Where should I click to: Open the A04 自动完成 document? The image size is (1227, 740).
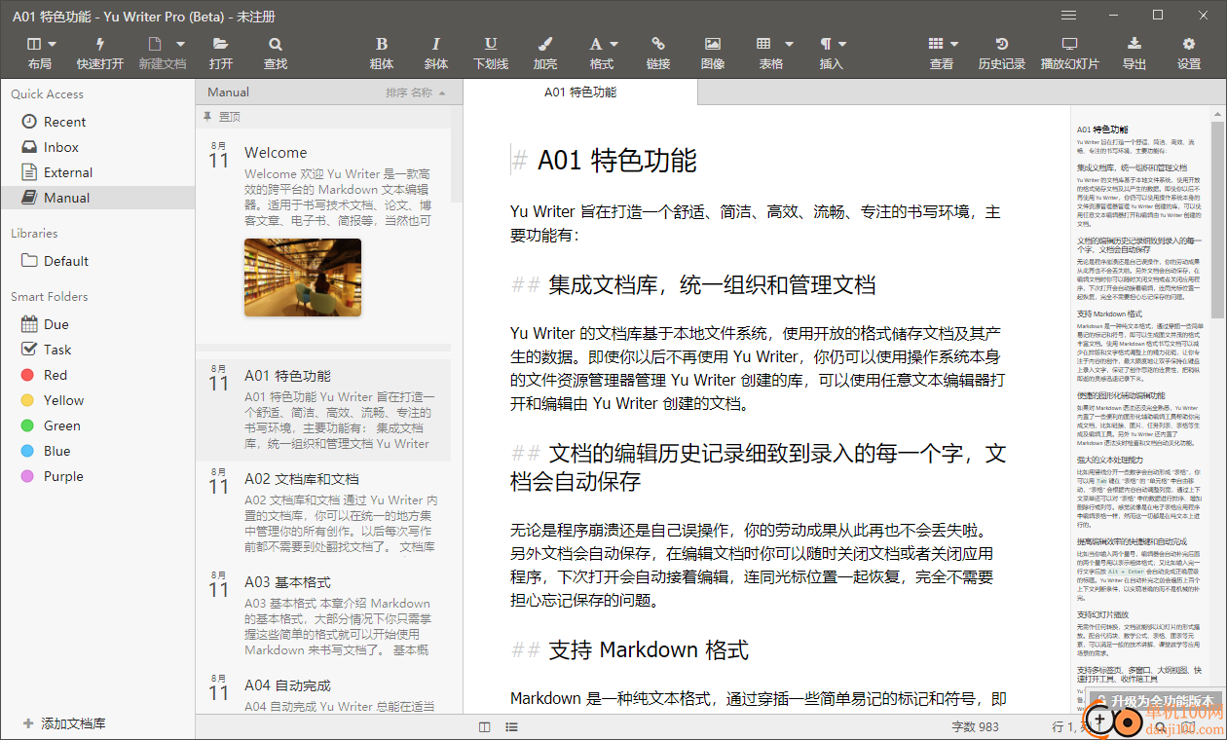[x=323, y=691]
